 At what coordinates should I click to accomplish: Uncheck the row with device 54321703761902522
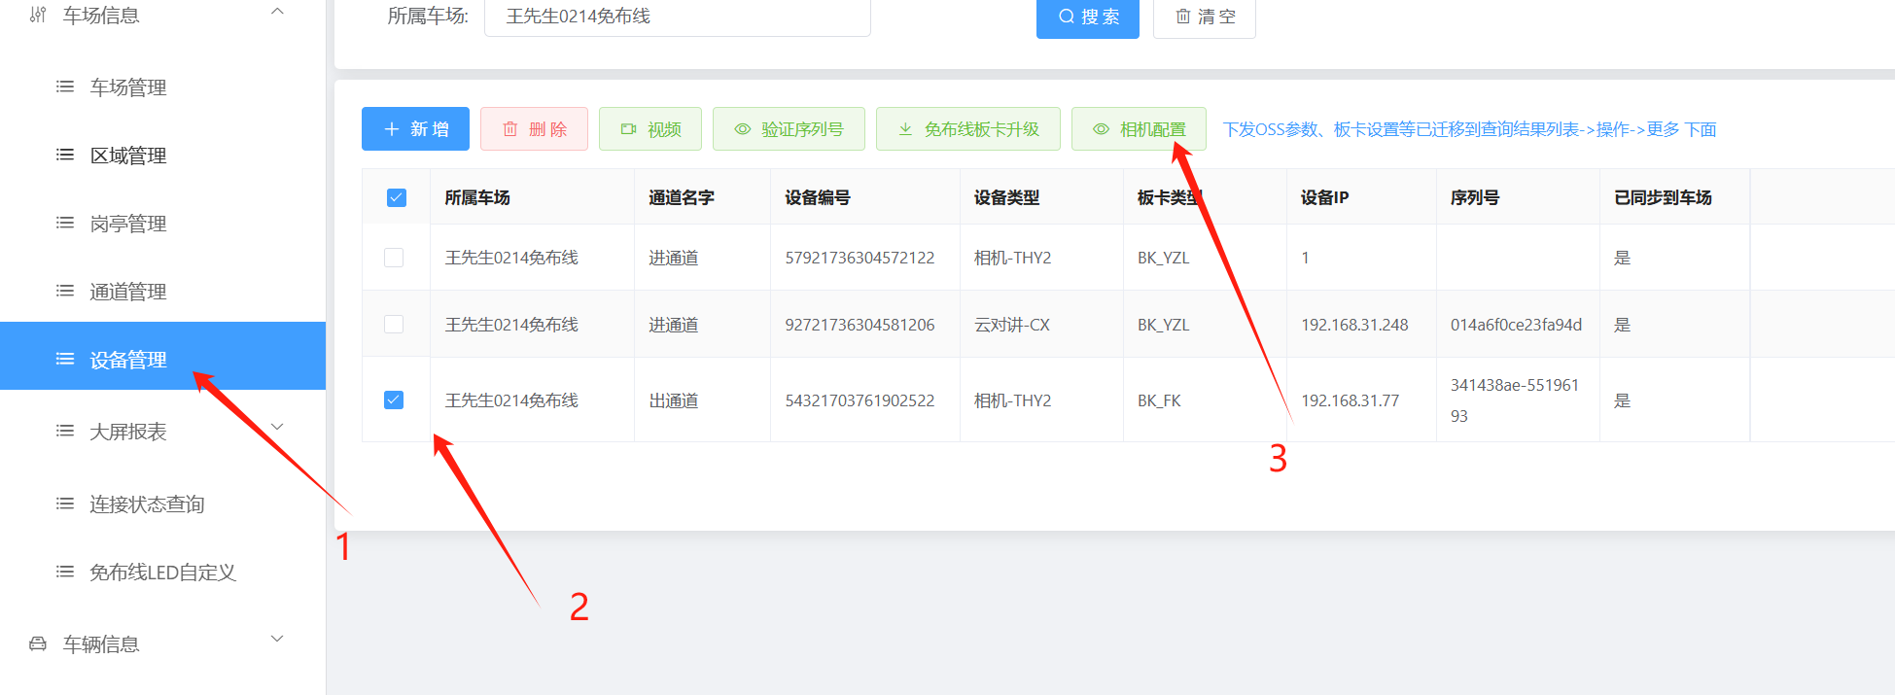coord(394,400)
